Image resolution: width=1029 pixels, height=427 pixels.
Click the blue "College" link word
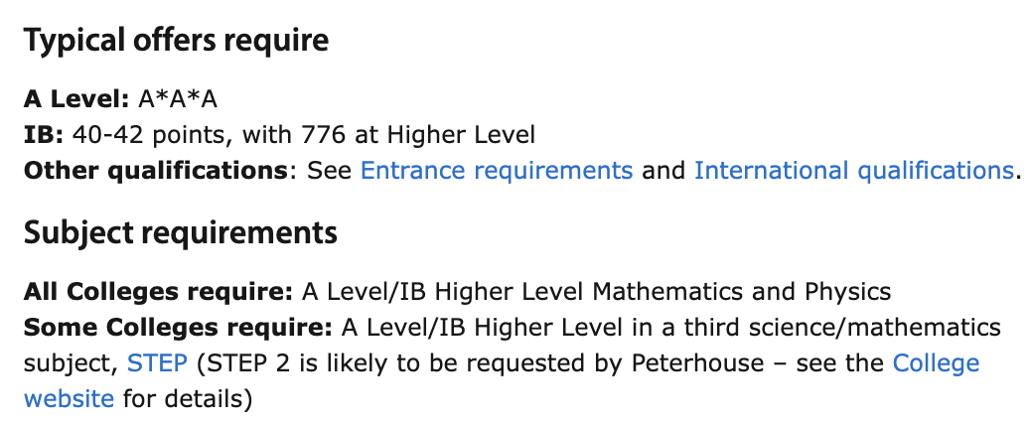(937, 362)
